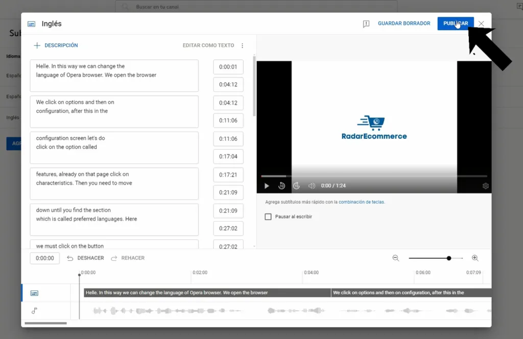Click the 0:06:00 mark on the timeline ruler
The image size is (523, 339).
(423, 272)
